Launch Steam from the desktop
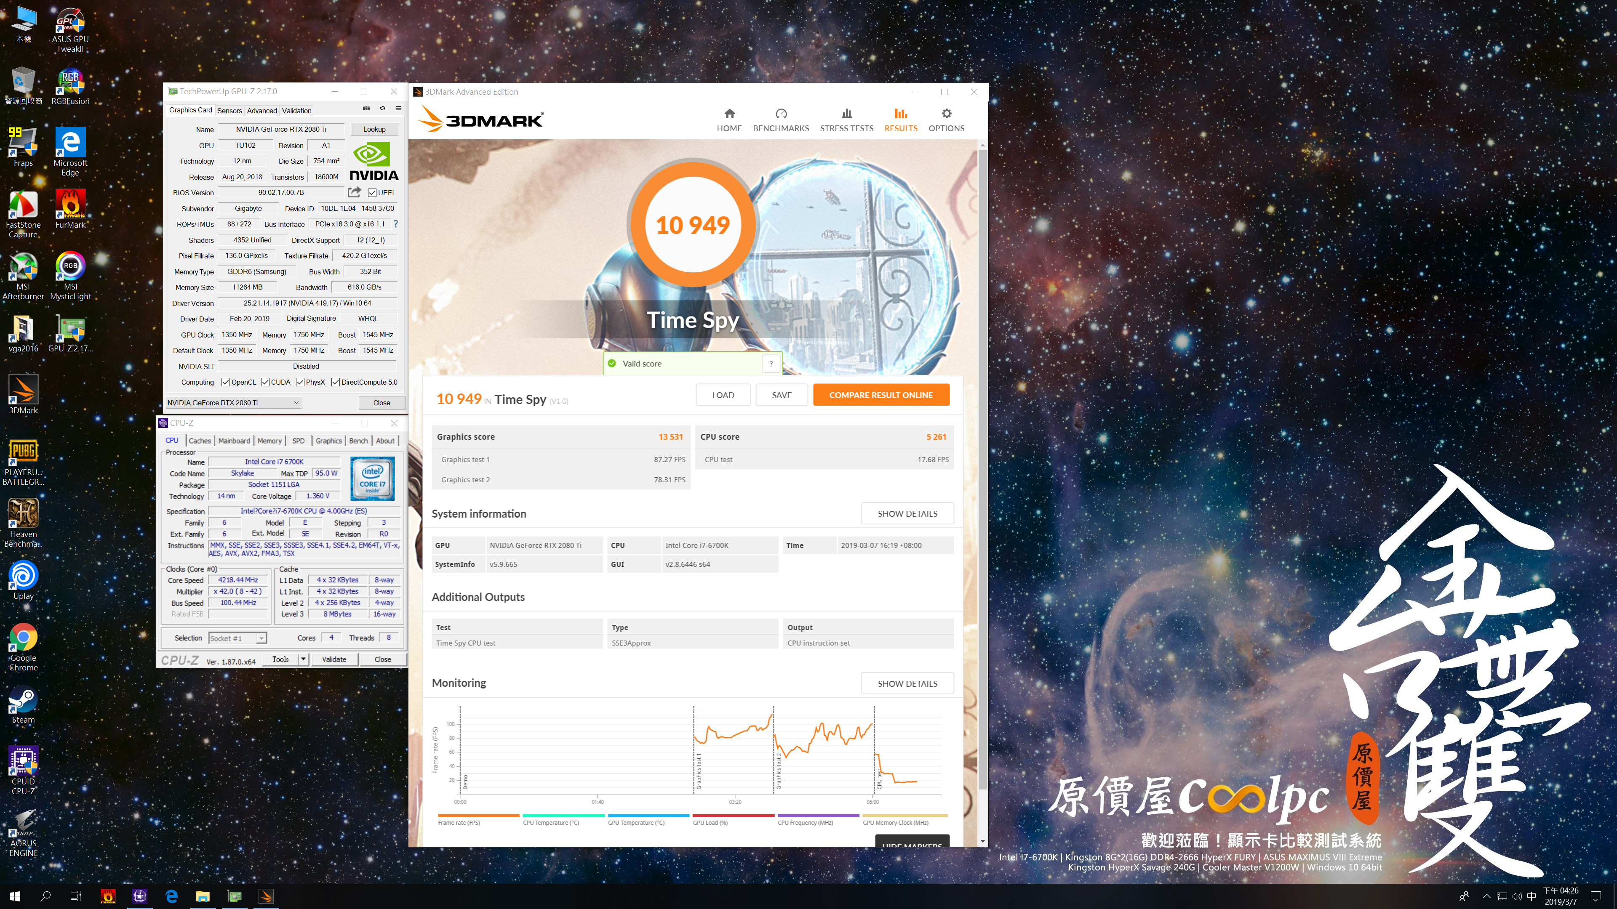Viewport: 1617px width, 909px height. (x=23, y=704)
